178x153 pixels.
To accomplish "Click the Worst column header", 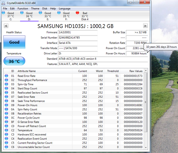I will pyautogui.click(x=96, y=71).
